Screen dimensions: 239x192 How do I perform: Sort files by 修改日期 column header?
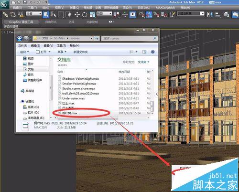124,72
